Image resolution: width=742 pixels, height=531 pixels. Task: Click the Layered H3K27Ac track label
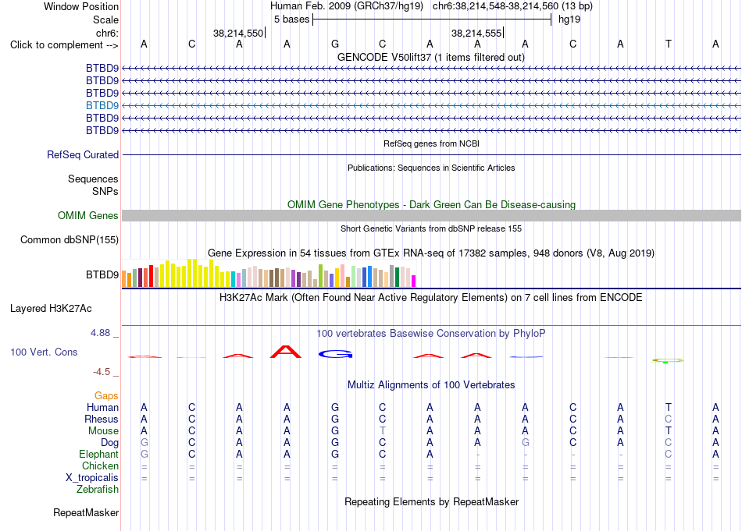point(51,309)
